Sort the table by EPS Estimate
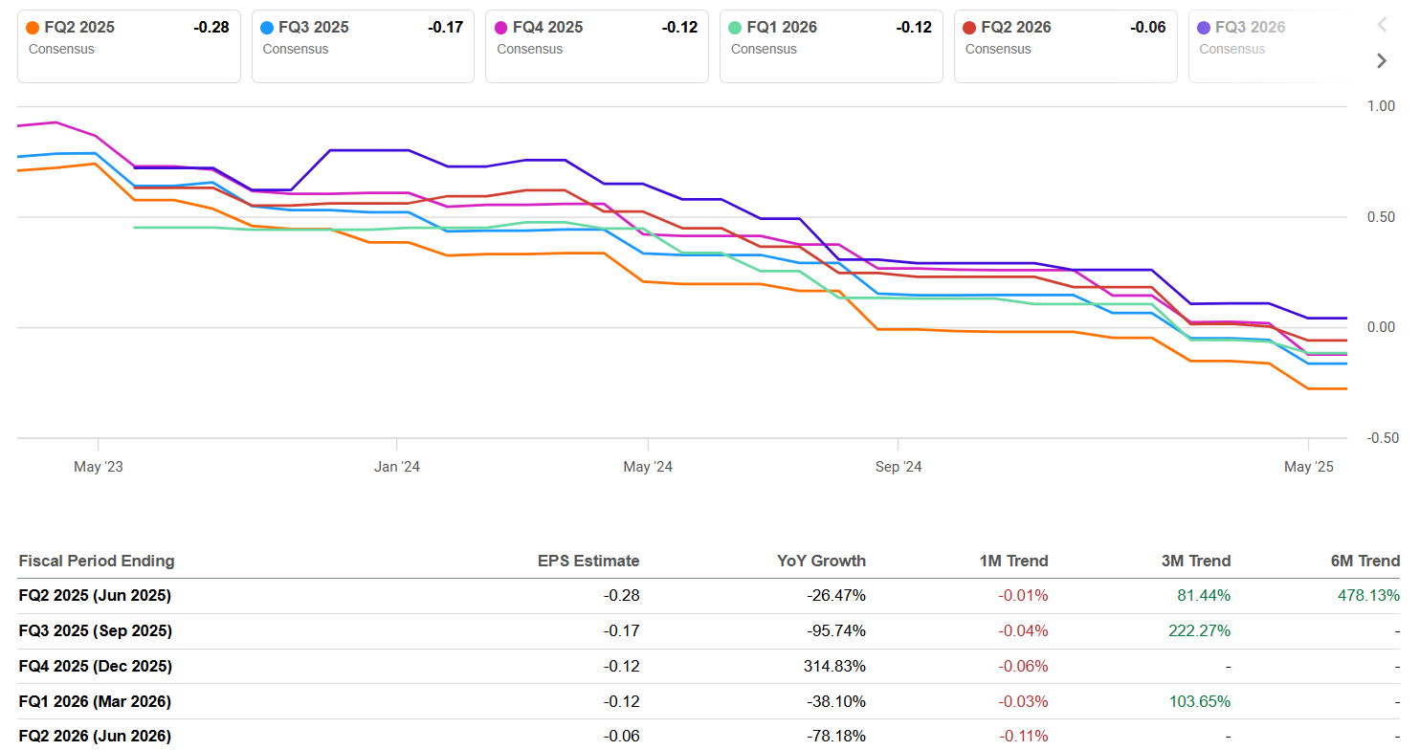Image resolution: width=1420 pixels, height=750 pixels. 588,561
